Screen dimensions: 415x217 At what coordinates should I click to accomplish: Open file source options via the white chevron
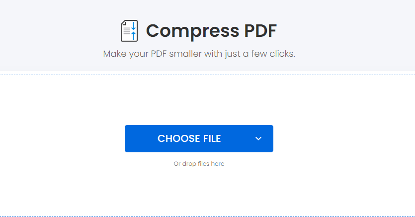(258, 138)
